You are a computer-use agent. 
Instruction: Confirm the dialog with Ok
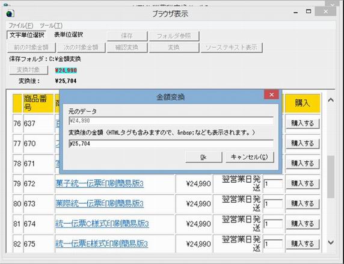204,157
